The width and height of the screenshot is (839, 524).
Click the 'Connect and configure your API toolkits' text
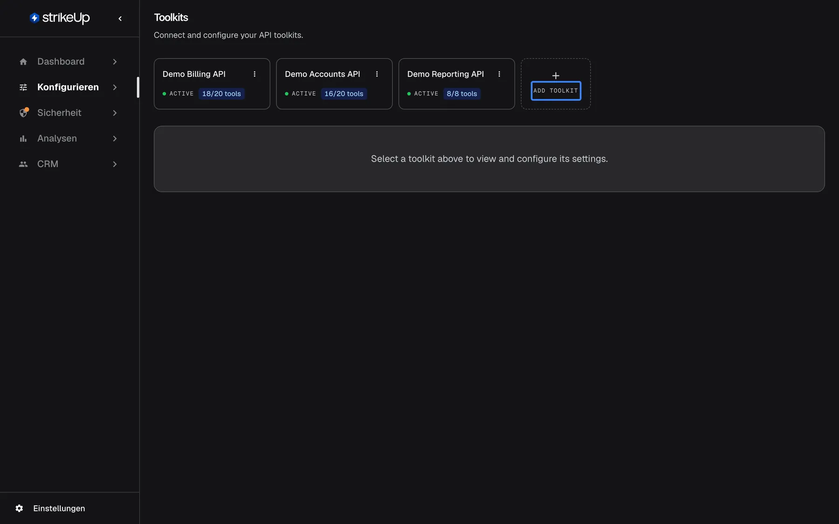(228, 35)
